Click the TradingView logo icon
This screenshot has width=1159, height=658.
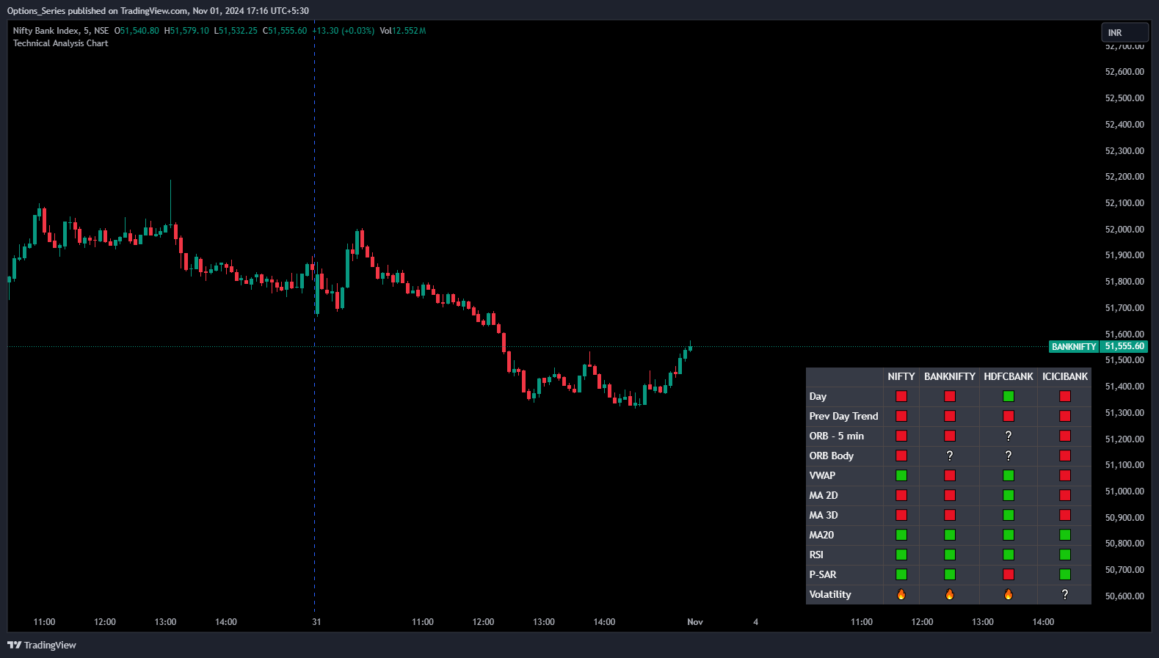coord(14,645)
